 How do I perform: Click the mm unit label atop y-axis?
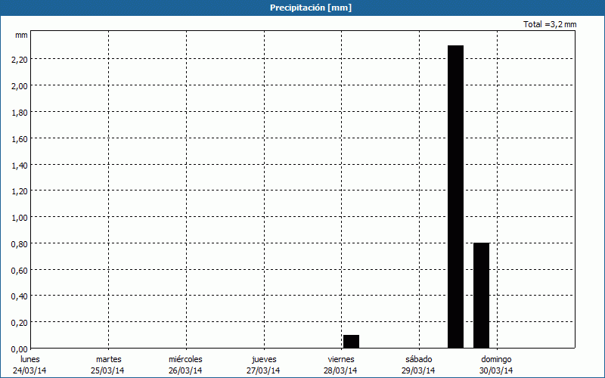pos(21,36)
